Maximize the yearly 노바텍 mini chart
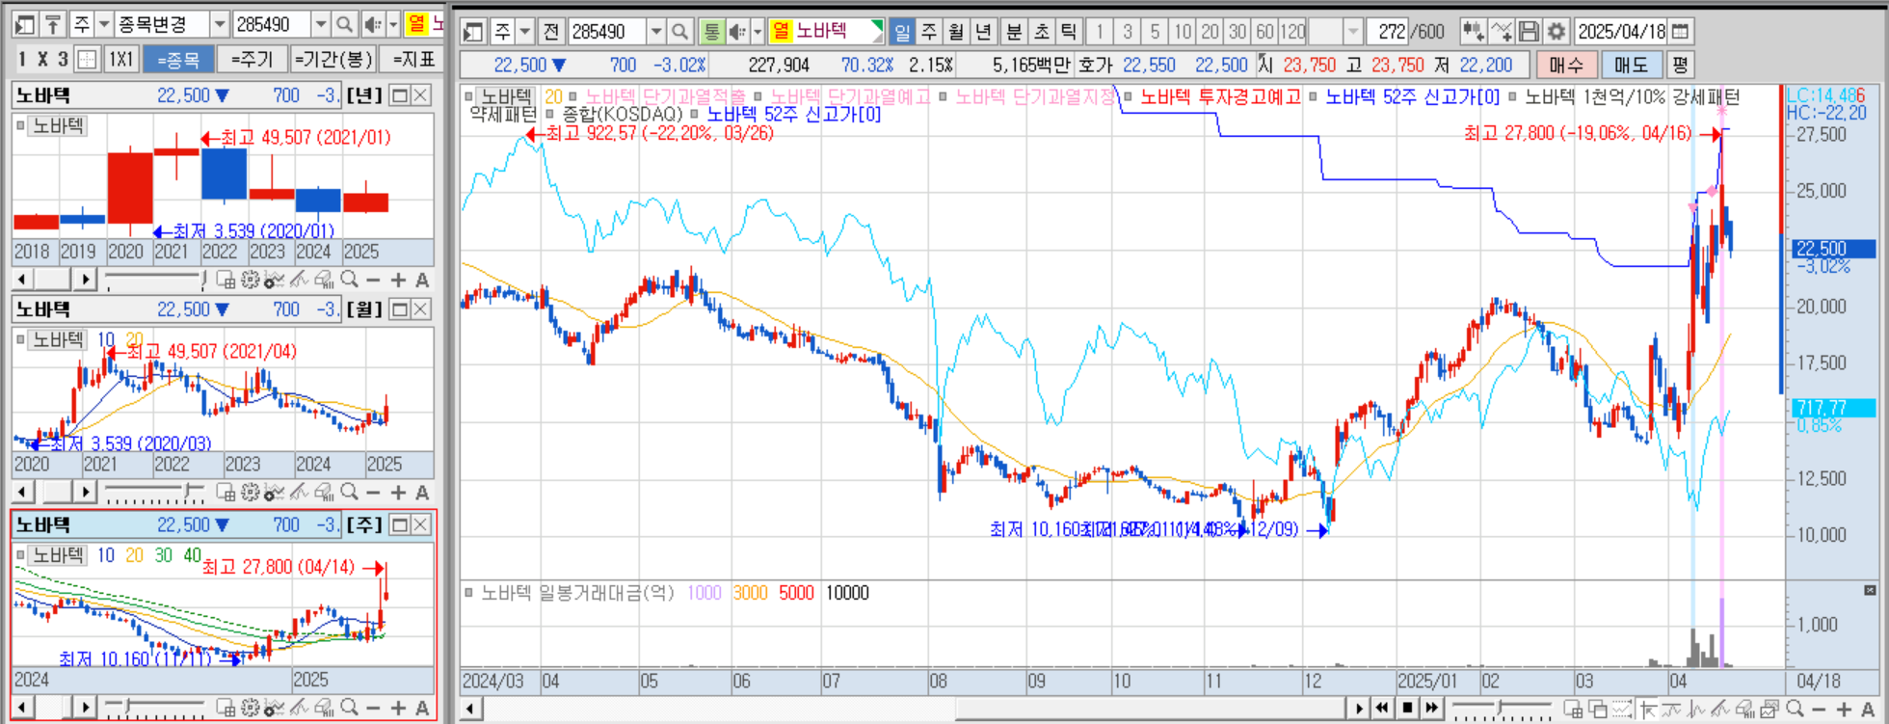Viewport: 1889px width, 724px height. click(399, 95)
